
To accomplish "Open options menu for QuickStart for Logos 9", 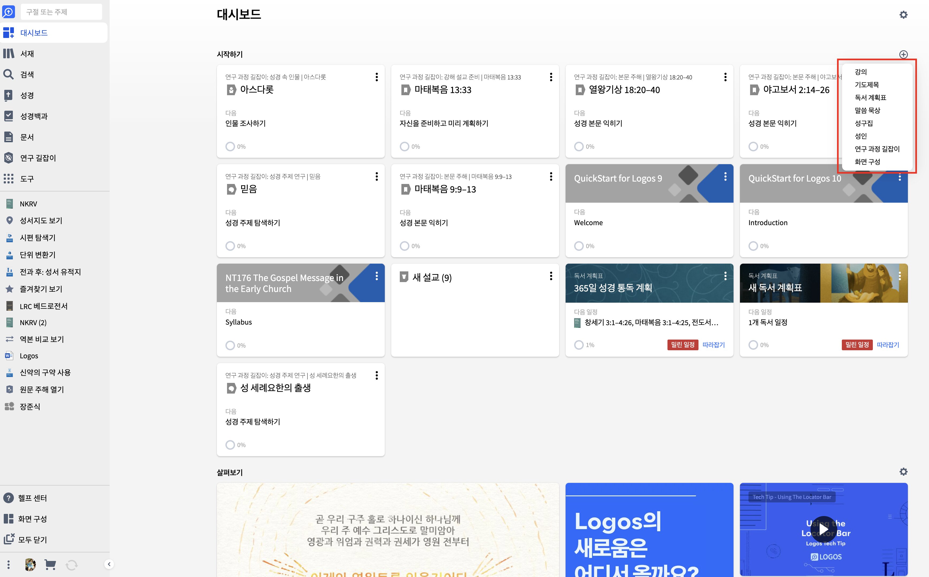I will click(x=725, y=176).
